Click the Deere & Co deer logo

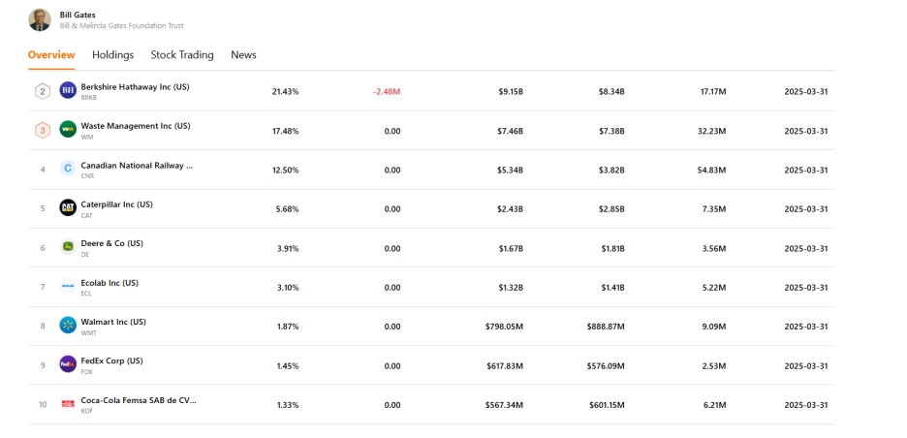(68, 247)
